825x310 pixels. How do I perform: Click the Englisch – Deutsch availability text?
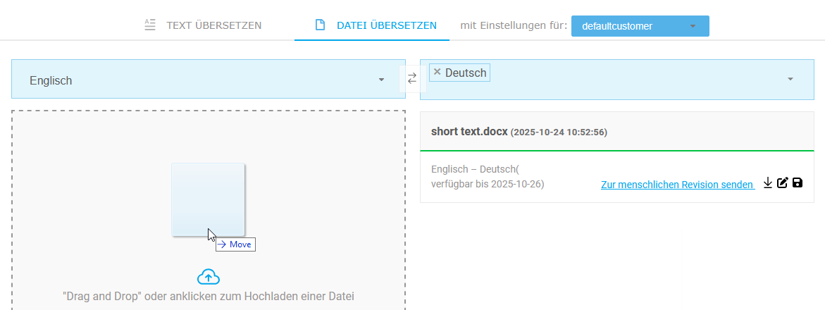point(488,176)
